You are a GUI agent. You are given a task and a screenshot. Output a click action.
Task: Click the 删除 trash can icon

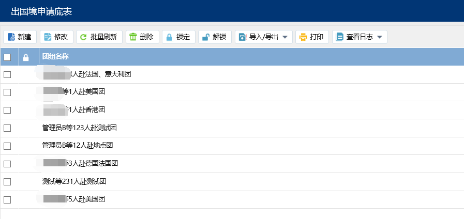[133, 37]
